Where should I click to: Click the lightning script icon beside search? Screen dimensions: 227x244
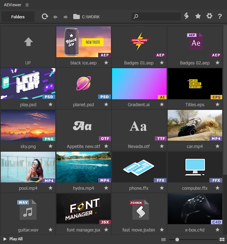click(186, 16)
